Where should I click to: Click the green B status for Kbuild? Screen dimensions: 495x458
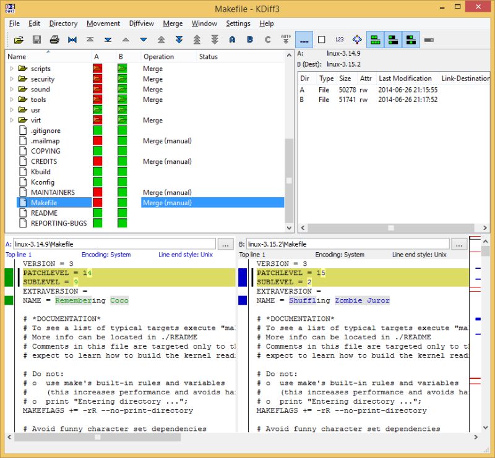tap(122, 172)
